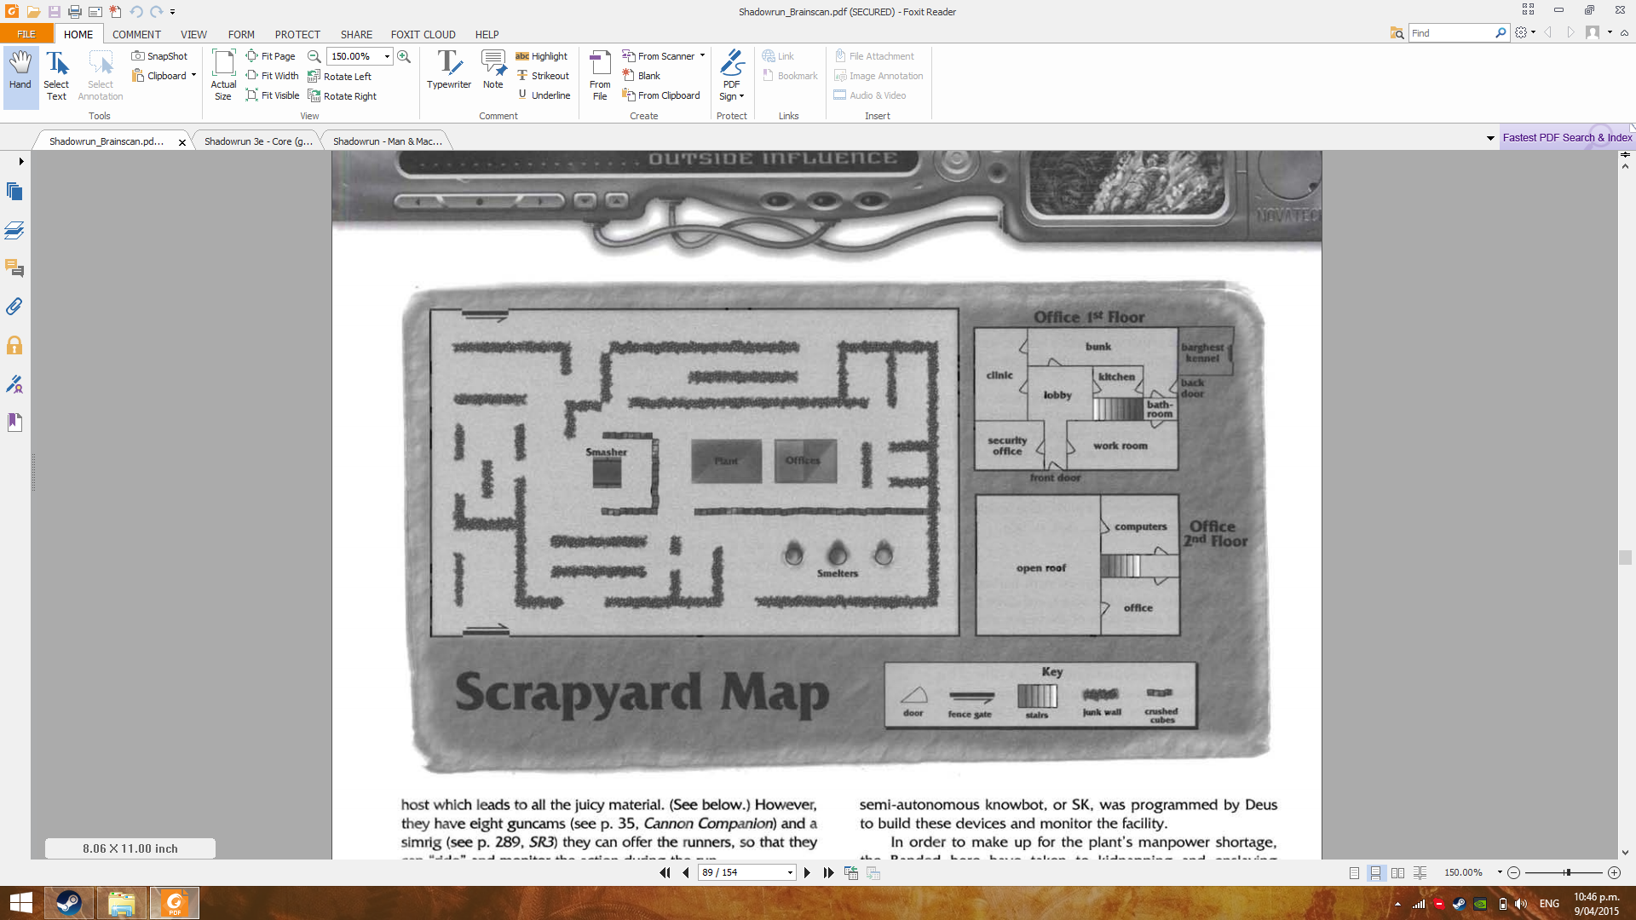This screenshot has width=1636, height=920.
Task: Open the bookmarks panel in sidebar
Action: (x=14, y=422)
